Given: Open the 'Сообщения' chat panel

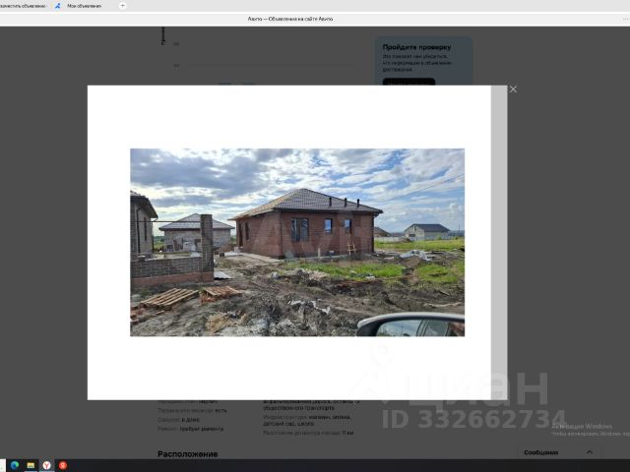Looking at the screenshot, I should 540,452.
